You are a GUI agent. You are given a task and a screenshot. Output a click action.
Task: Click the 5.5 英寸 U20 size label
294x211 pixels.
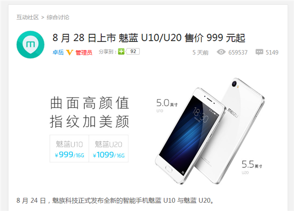tap(252, 167)
